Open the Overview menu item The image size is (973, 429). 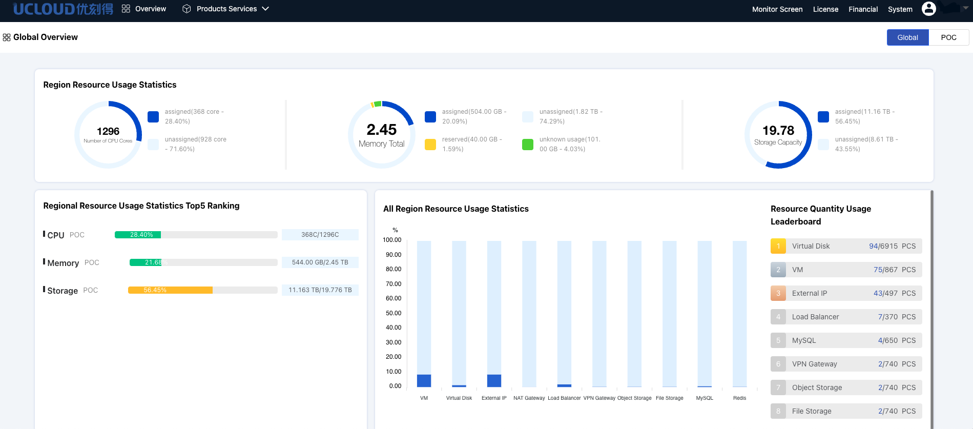tap(151, 9)
